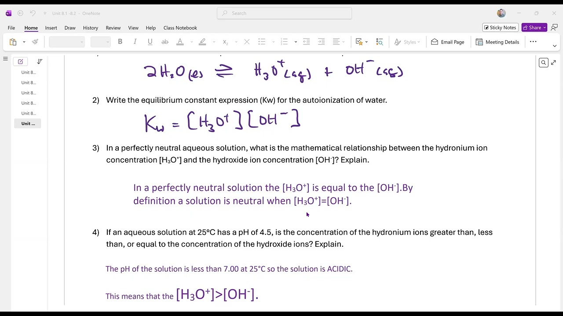The width and height of the screenshot is (563, 316).
Task: Apply a numbered list
Action: 284,42
